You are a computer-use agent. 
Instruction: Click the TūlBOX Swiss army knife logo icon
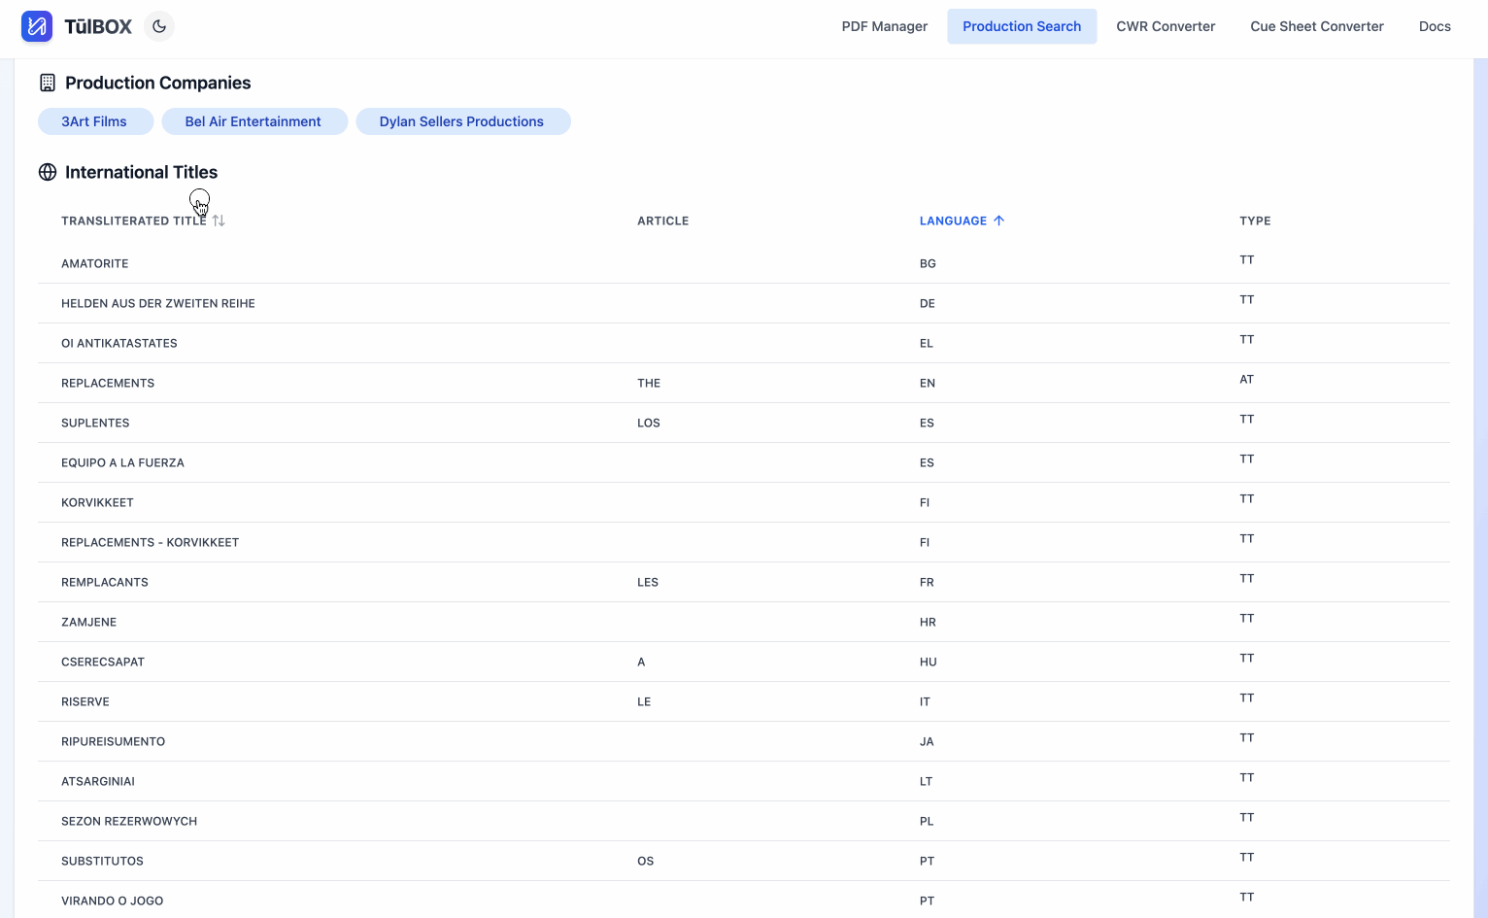(37, 26)
